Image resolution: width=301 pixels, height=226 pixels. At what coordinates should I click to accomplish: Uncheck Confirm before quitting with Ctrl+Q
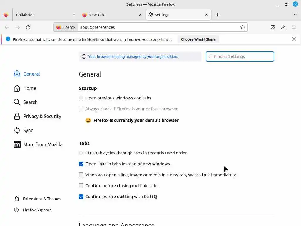point(81,197)
